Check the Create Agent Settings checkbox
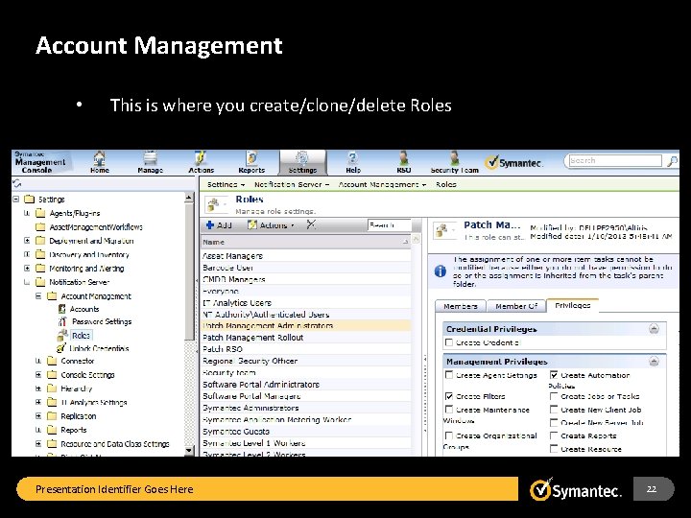Image resolution: width=691 pixels, height=518 pixels. 449,375
